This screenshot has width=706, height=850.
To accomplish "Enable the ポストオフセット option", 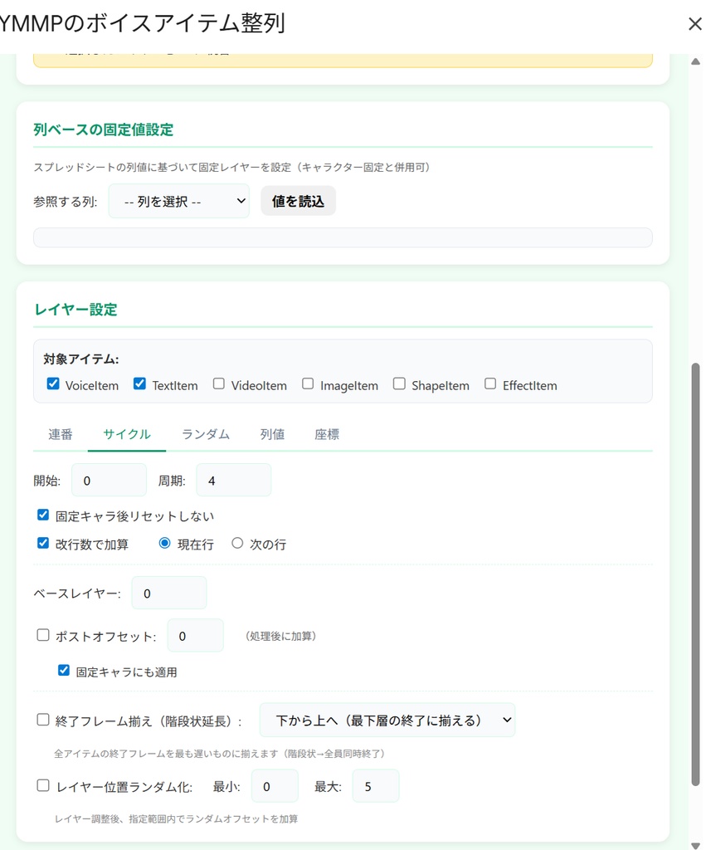I will [43, 634].
